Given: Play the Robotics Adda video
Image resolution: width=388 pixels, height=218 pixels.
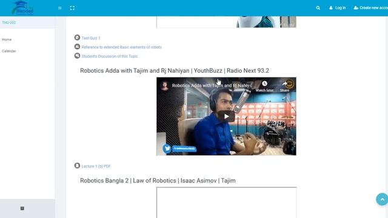Looking at the screenshot, I should pyautogui.click(x=226, y=116).
